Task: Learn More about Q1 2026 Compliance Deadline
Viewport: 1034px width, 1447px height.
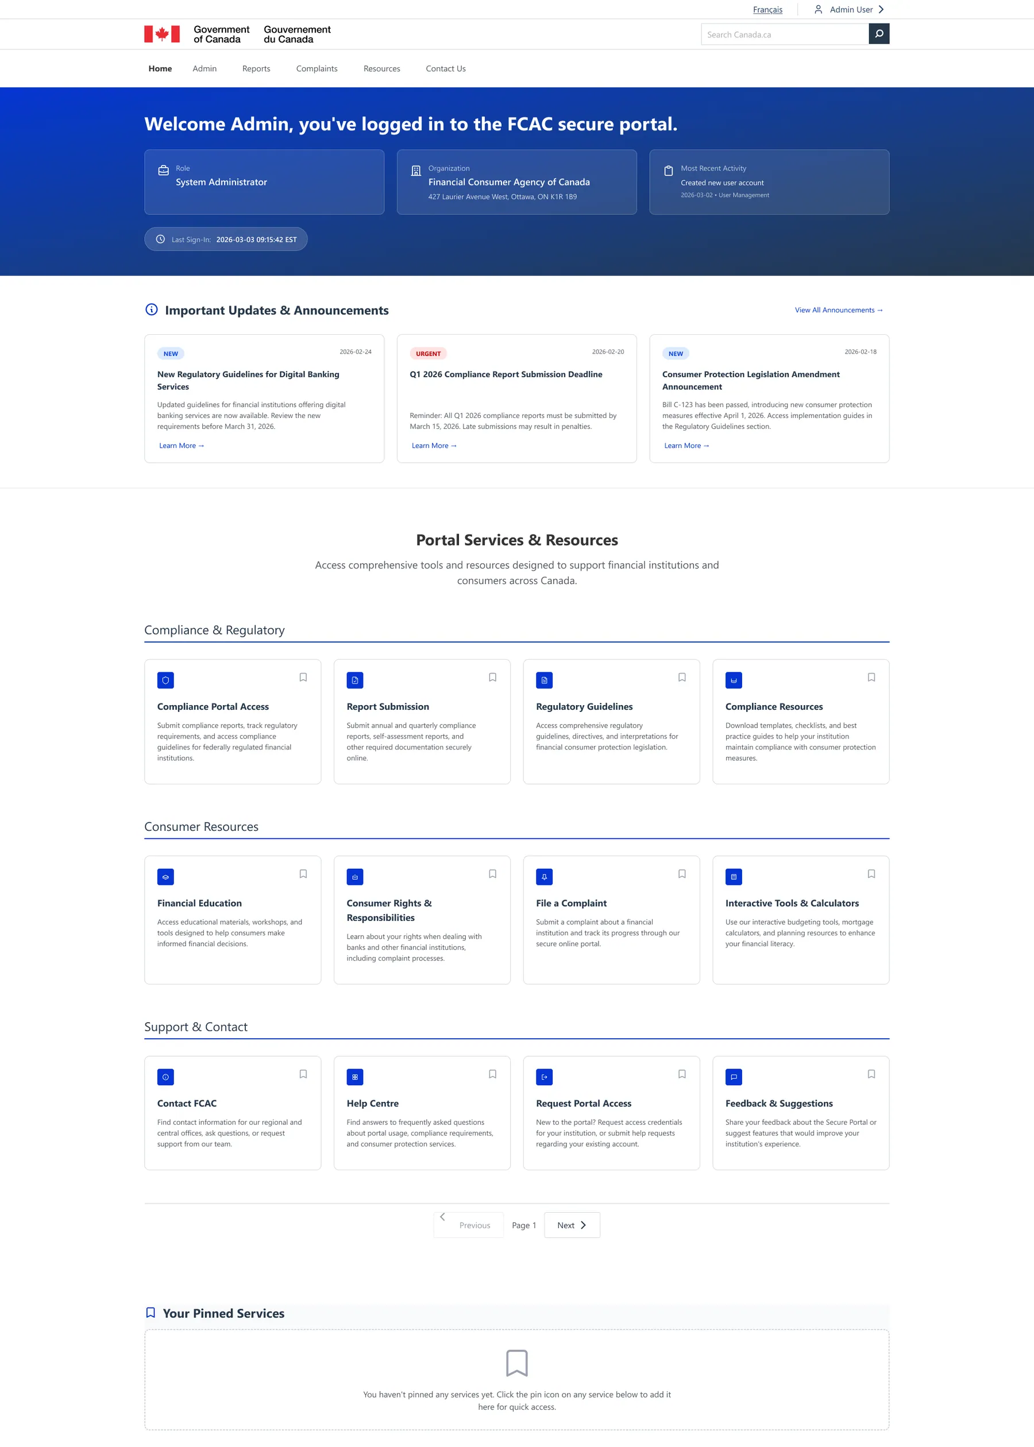Action: (x=434, y=446)
